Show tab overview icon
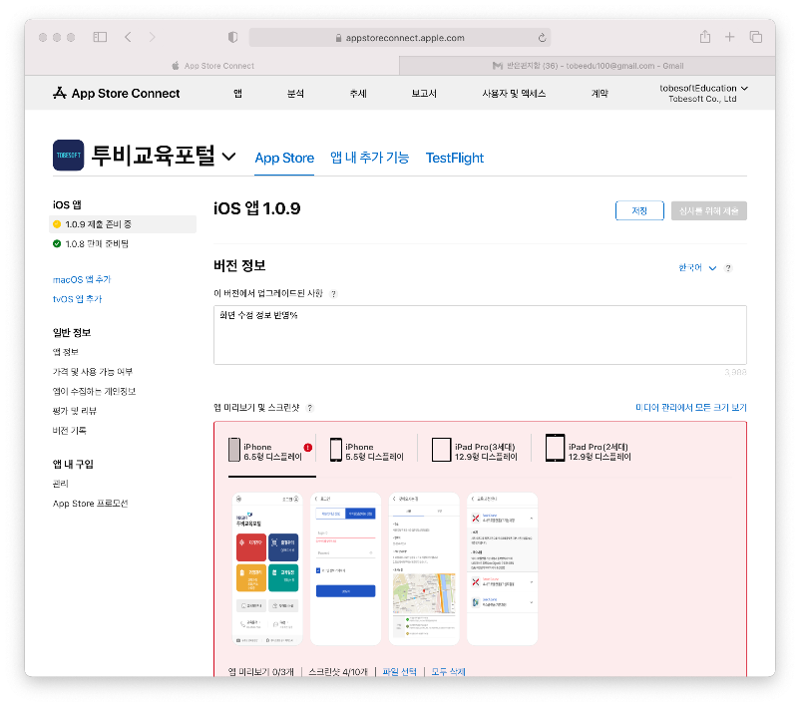 coord(756,37)
